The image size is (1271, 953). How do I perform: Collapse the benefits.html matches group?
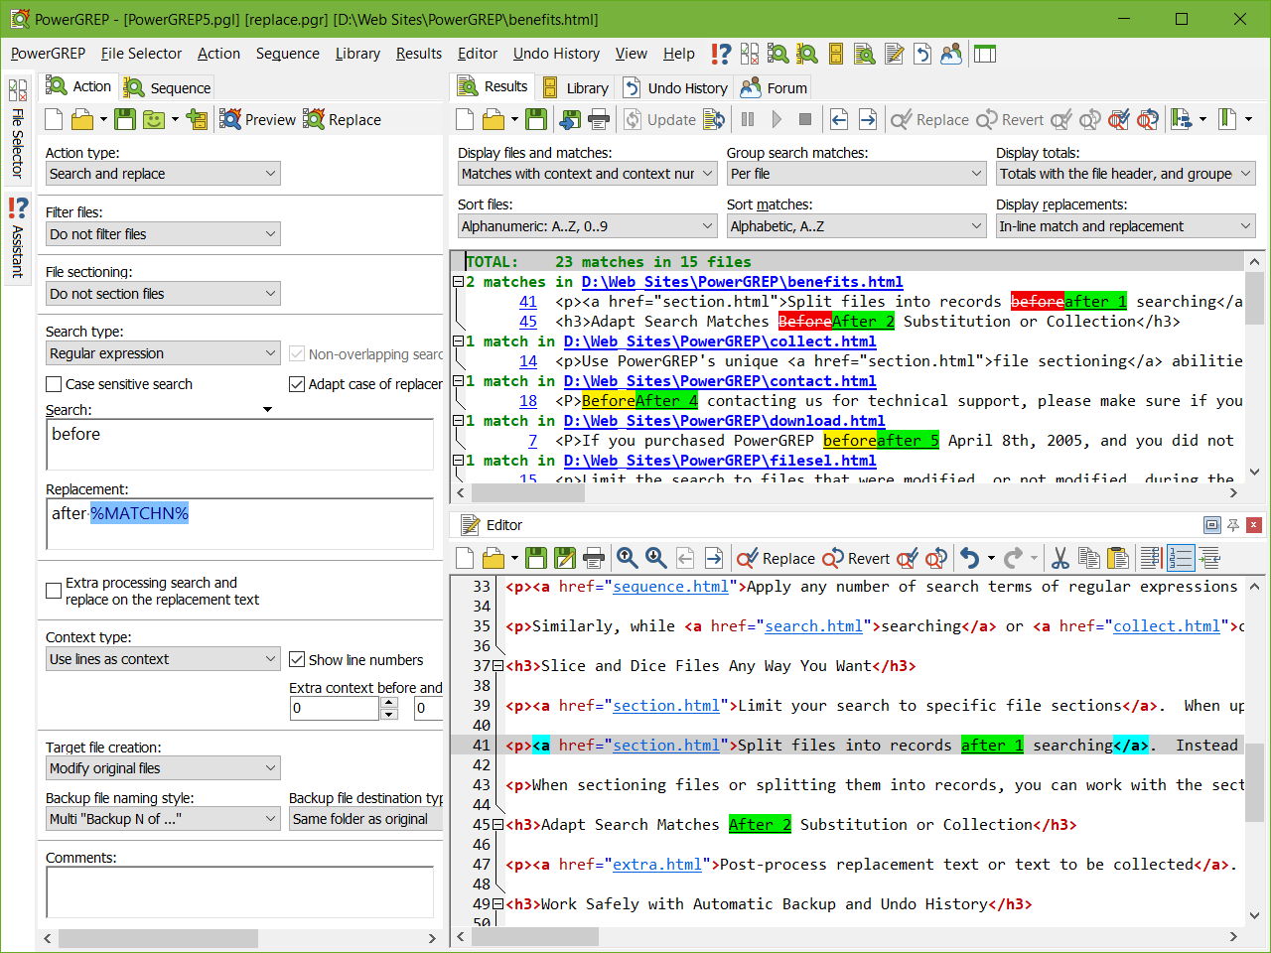click(x=458, y=282)
